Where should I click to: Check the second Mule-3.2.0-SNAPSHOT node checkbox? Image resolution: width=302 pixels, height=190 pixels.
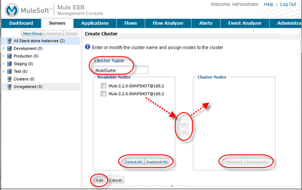click(103, 94)
